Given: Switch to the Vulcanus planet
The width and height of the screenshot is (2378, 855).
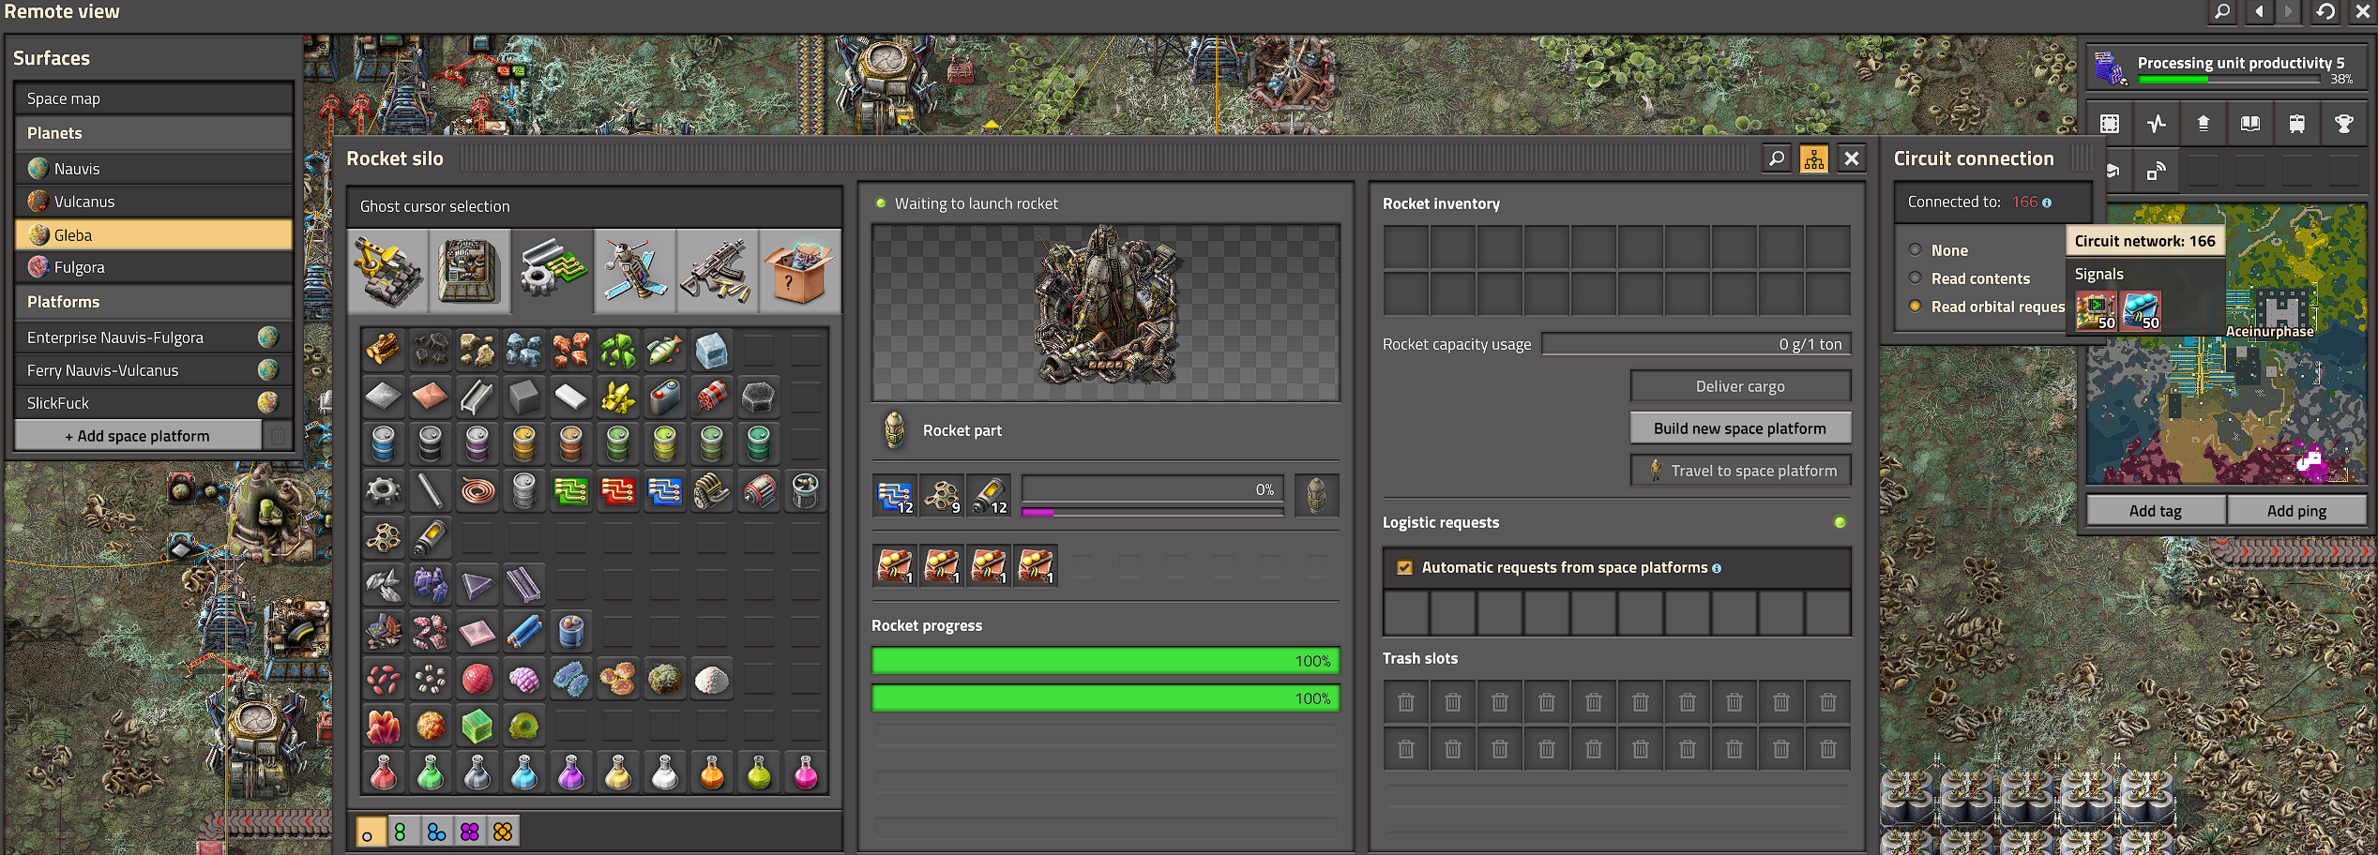Looking at the screenshot, I should pos(154,202).
